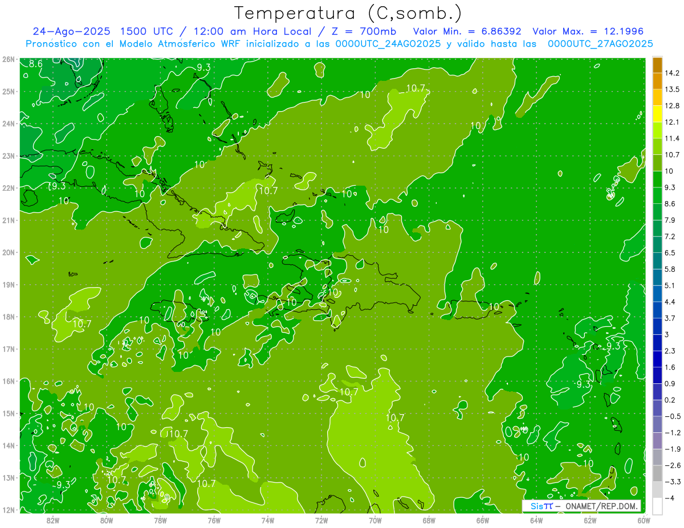The width and height of the screenshot is (684, 528).
Task: Click the 26N latitude axis label
Action: (9, 59)
